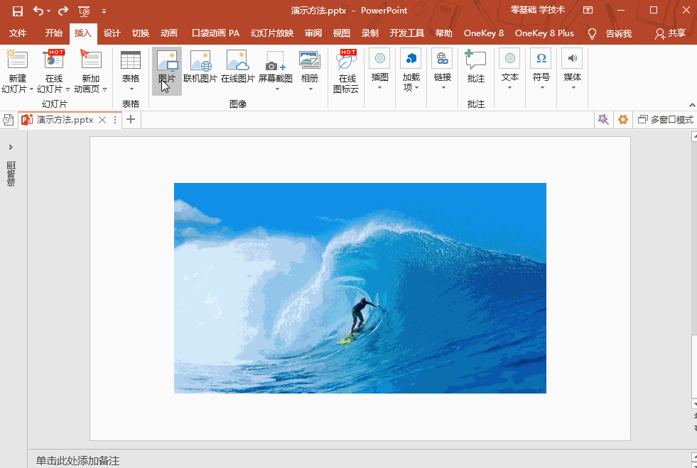Click the 共享 share button

[x=670, y=34]
